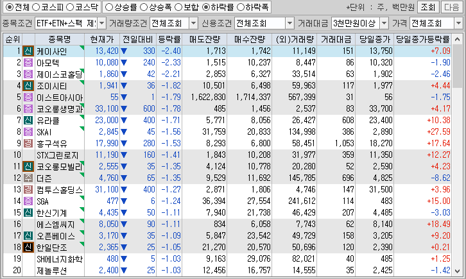This screenshot has width=466, height=279.
Task: Click 오픈베이스 buy balance 23,542
Action: tap(259, 235)
